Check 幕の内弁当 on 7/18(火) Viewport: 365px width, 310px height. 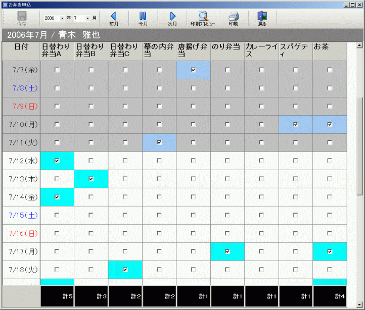coord(159,270)
